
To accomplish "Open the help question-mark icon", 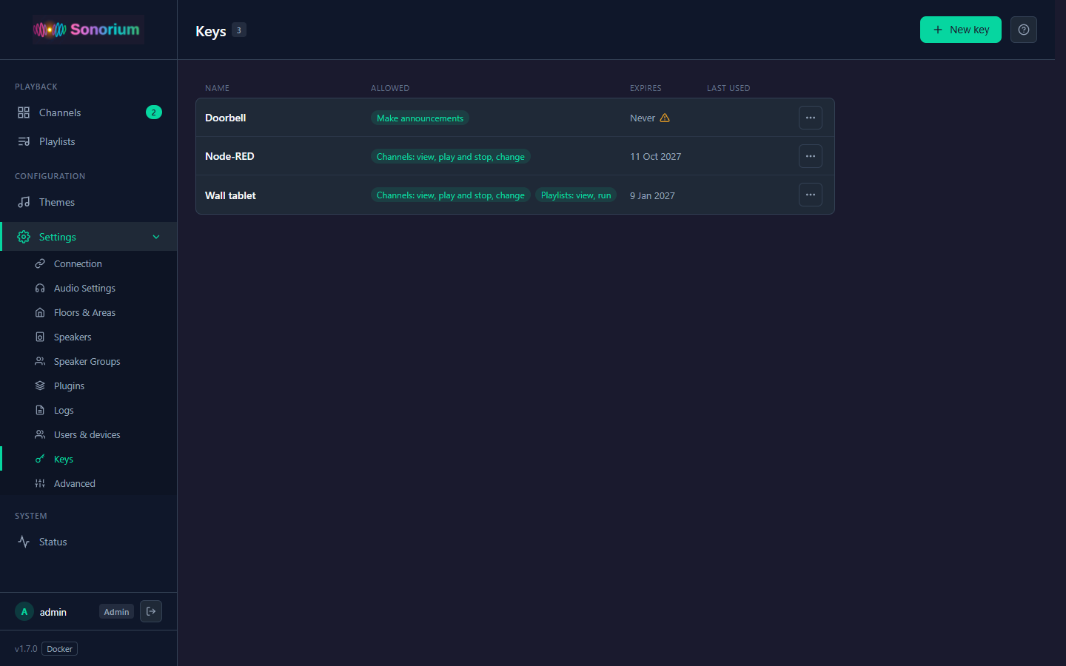I will click(x=1024, y=30).
